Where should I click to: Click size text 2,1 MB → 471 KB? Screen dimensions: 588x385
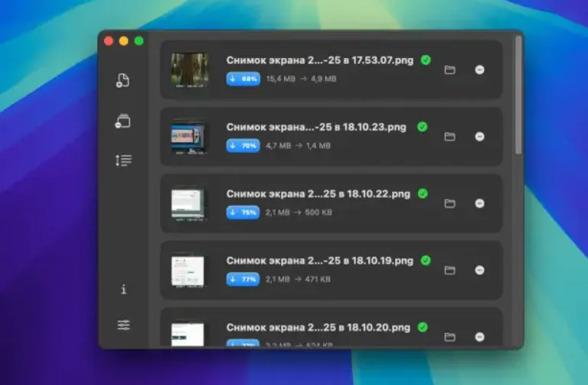[x=298, y=279]
